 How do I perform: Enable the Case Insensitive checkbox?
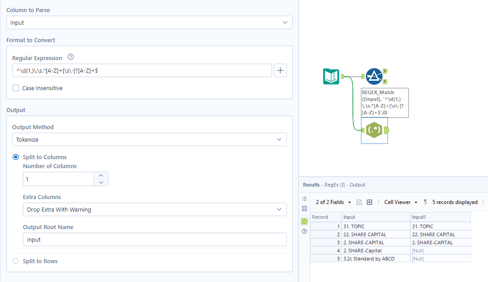[x=16, y=88]
